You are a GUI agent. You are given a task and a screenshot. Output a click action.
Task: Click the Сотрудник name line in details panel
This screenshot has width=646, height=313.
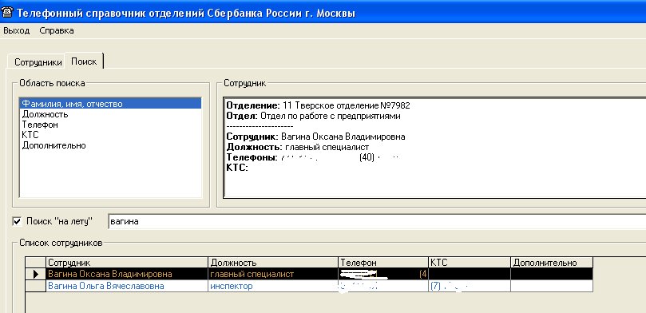click(315, 137)
